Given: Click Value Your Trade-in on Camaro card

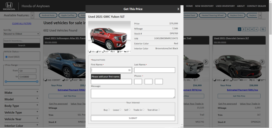Looking at the screenshot, I should pyautogui.click(x=250, y=104).
